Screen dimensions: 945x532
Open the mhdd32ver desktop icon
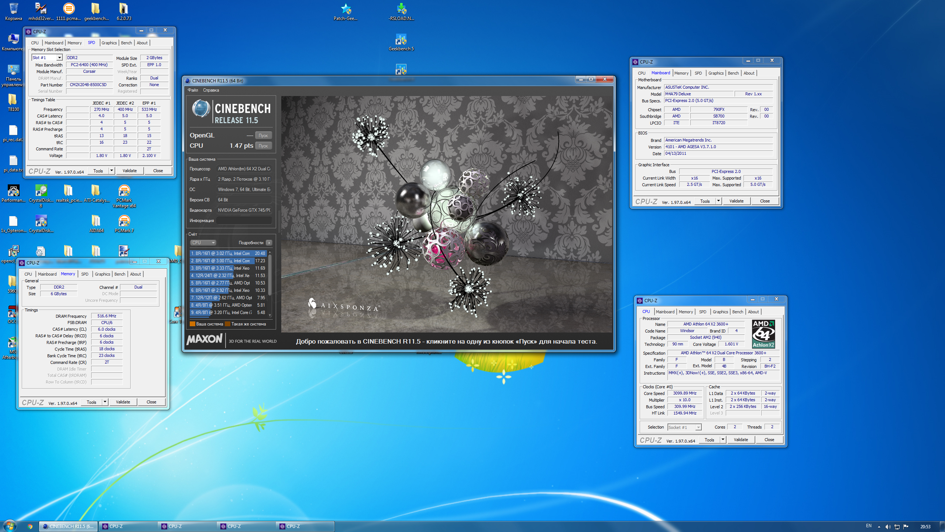coord(41,11)
